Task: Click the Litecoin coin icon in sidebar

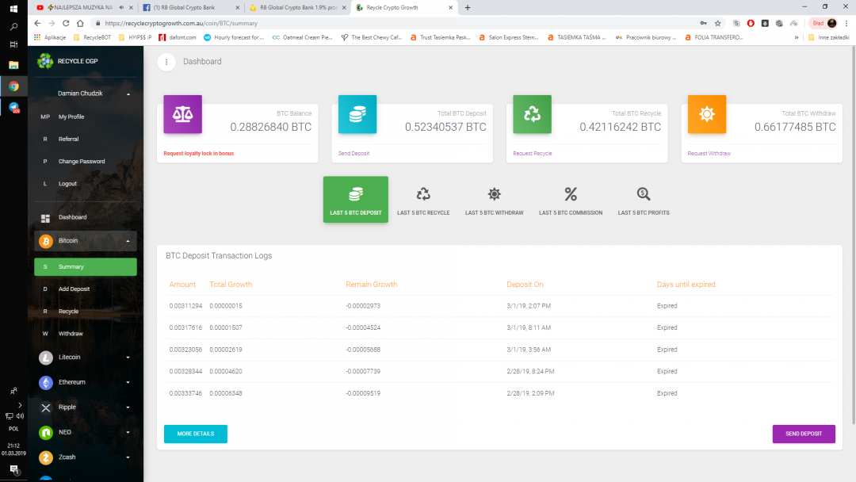Action: pos(46,358)
